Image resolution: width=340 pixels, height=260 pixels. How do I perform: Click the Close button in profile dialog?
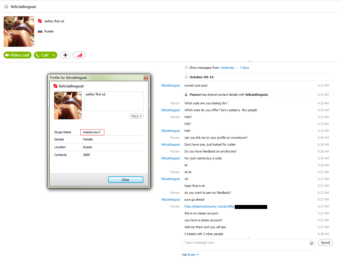click(126, 179)
